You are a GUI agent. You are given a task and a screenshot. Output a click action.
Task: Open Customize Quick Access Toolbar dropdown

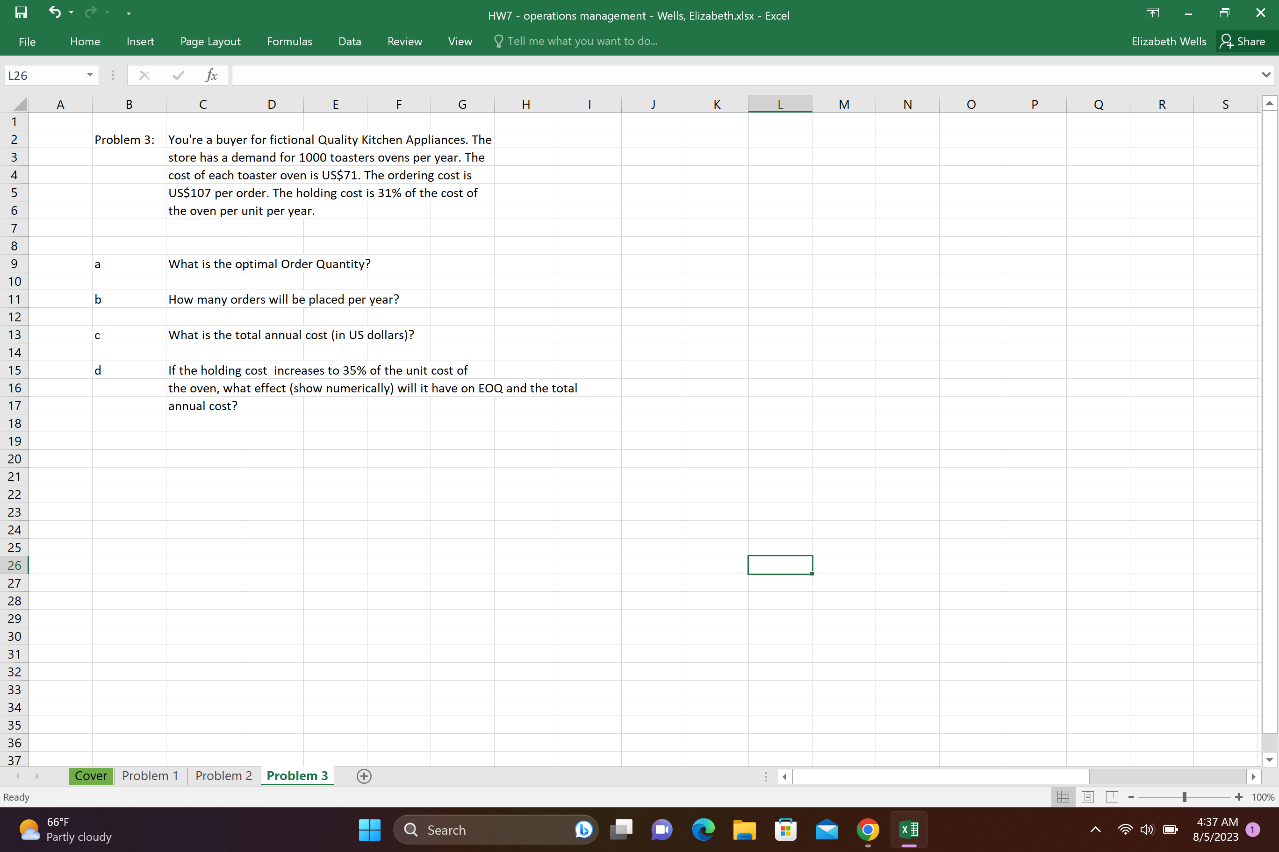(129, 13)
